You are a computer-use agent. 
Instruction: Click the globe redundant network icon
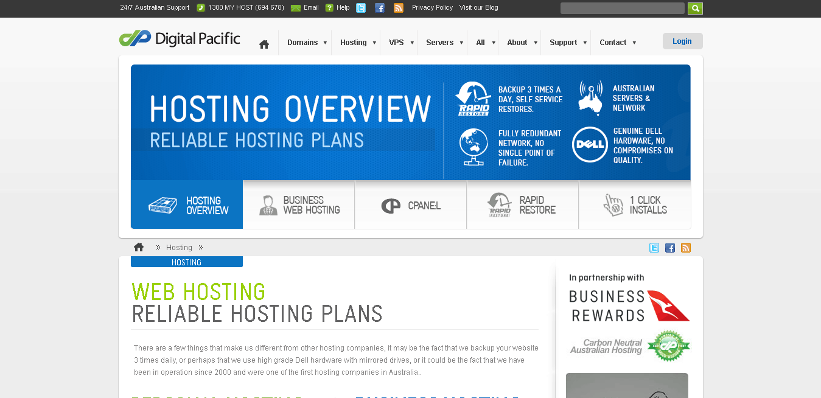pos(473,147)
